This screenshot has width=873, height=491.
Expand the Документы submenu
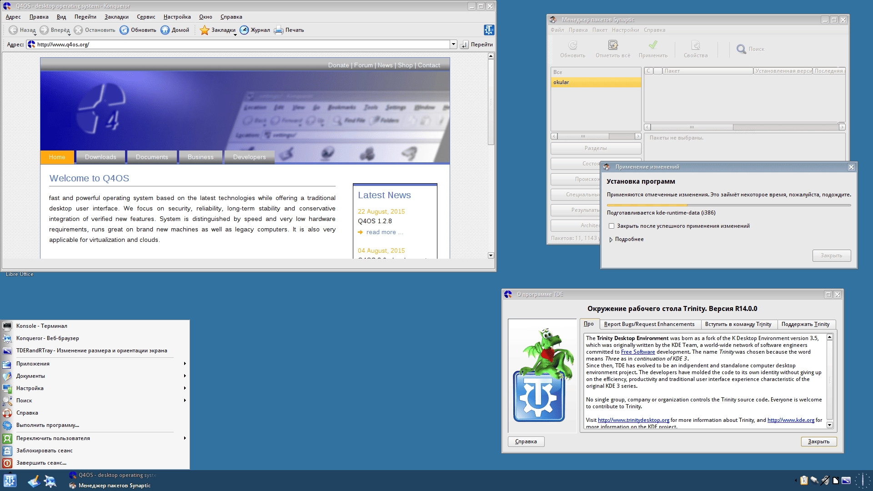click(x=95, y=376)
